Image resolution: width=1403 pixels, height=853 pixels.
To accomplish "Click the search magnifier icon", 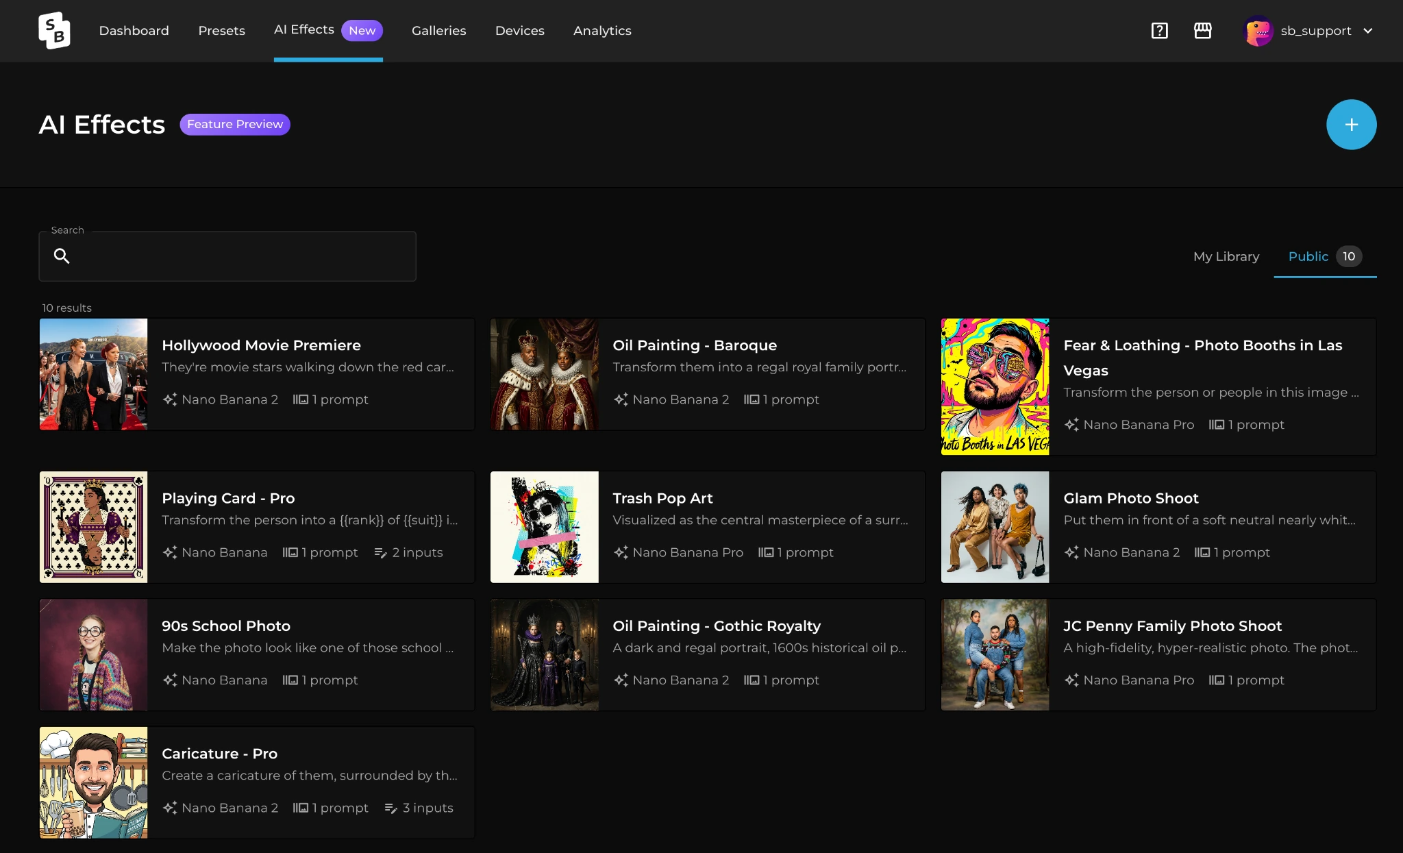I will click(x=62, y=256).
